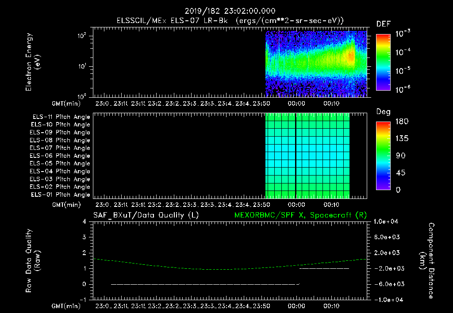Click the 'ELS-08 Pitch Angle' row label

[60, 140]
